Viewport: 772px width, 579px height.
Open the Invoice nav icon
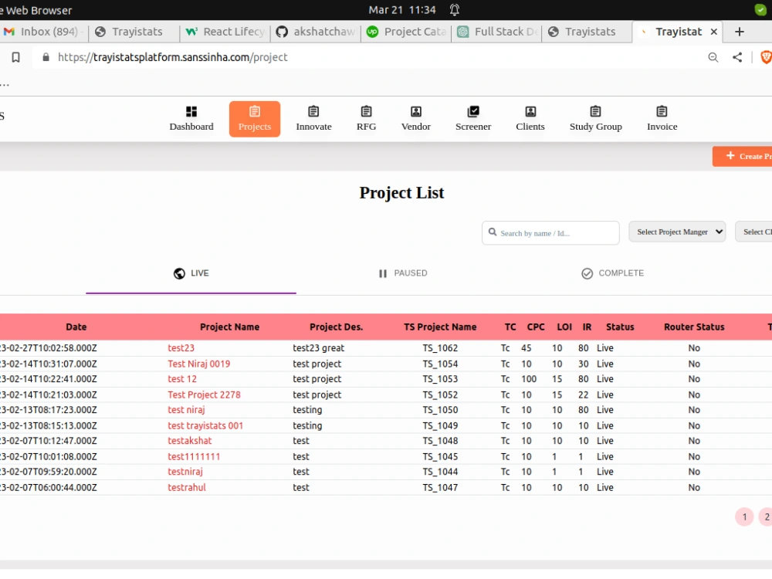[662, 112]
